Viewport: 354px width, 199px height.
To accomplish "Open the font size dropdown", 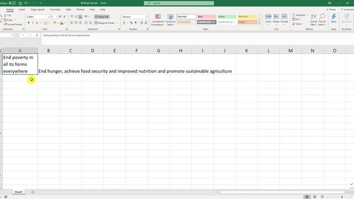I will click(x=56, y=17).
